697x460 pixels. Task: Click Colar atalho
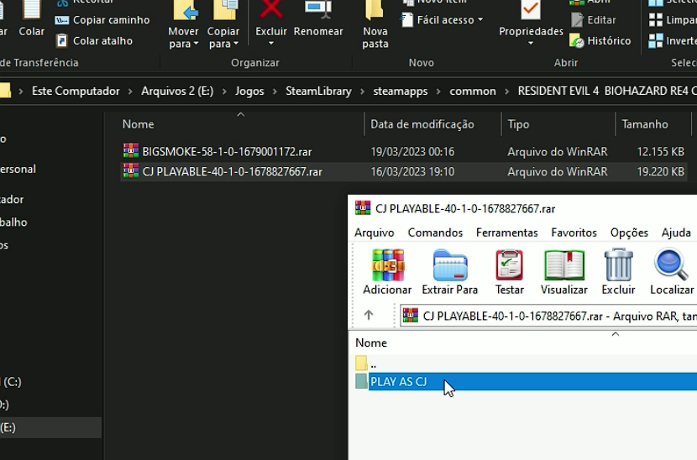(x=94, y=41)
